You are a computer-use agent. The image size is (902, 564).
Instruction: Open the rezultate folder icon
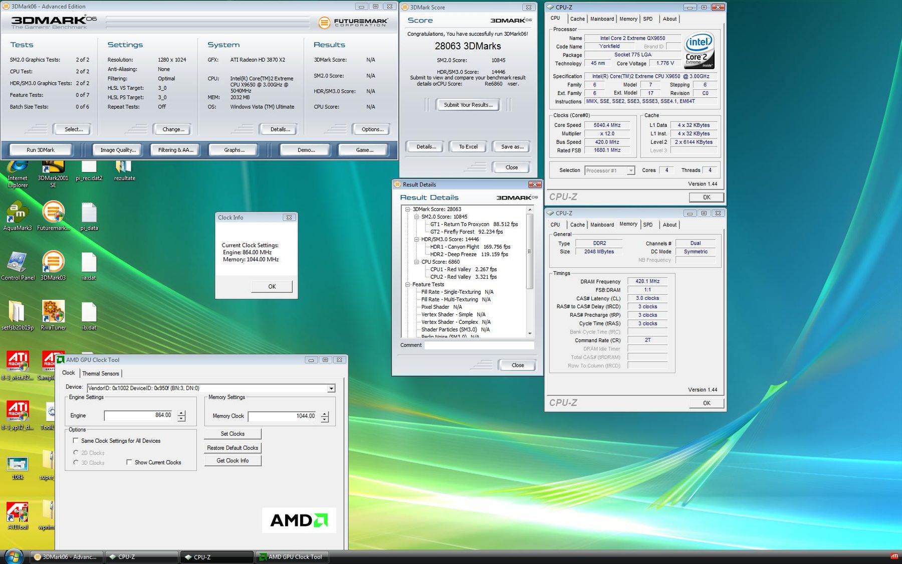pyautogui.click(x=124, y=171)
